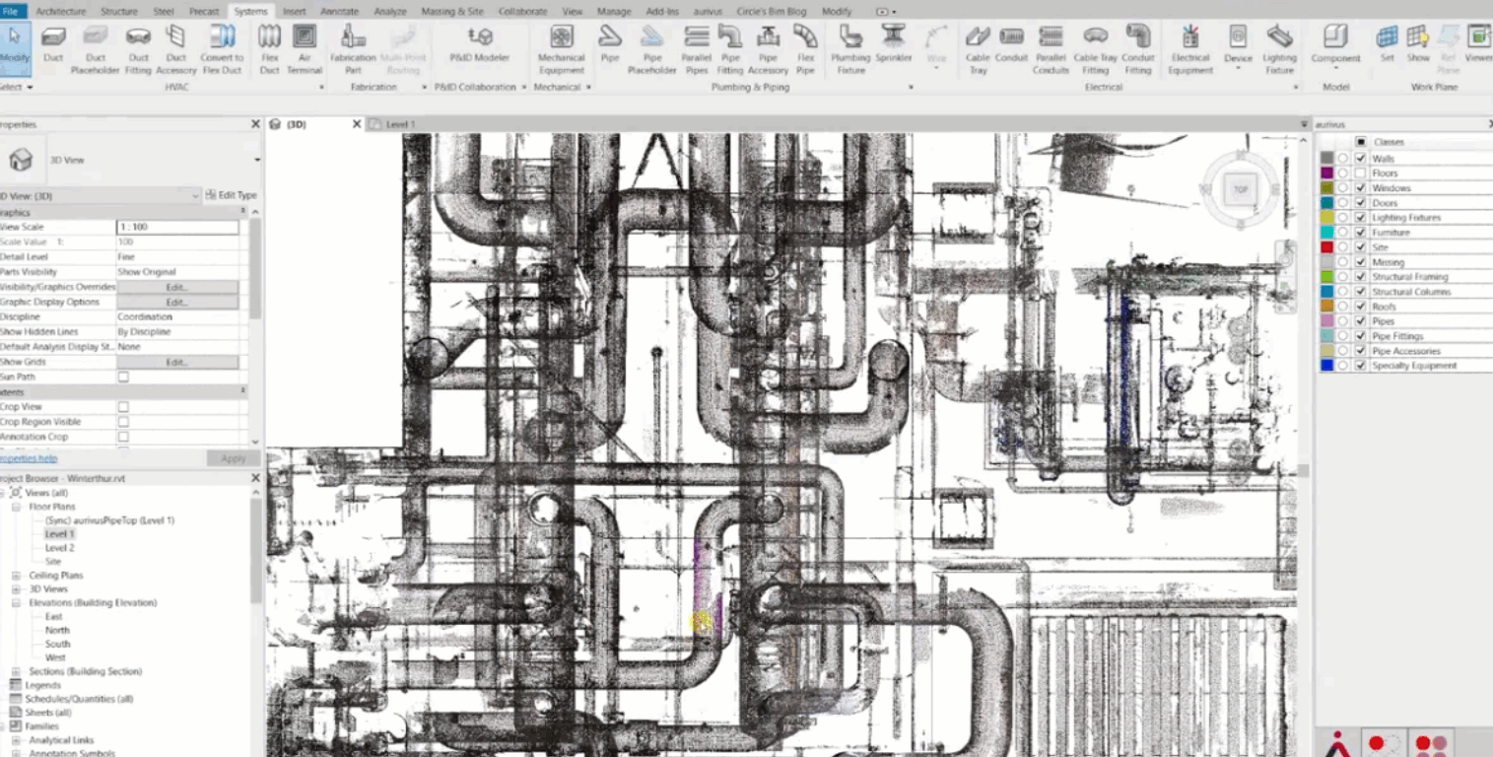Uncheck the Walls class checkbox
Viewport: 1493px width, 757px height.
coord(1361,158)
